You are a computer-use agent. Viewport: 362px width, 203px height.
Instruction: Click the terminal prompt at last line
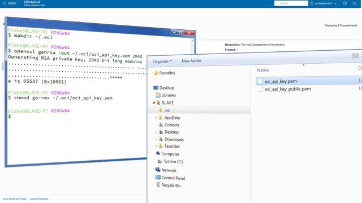click(x=10, y=117)
